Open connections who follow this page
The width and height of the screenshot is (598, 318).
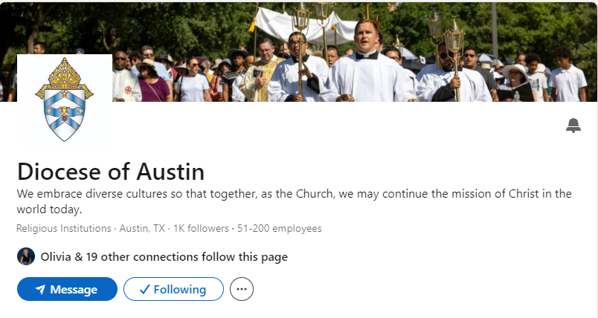coord(164,257)
